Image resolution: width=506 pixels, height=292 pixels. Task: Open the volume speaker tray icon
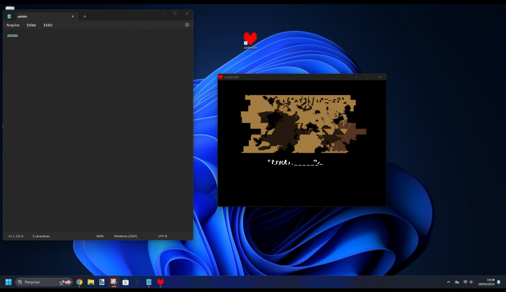(471, 282)
